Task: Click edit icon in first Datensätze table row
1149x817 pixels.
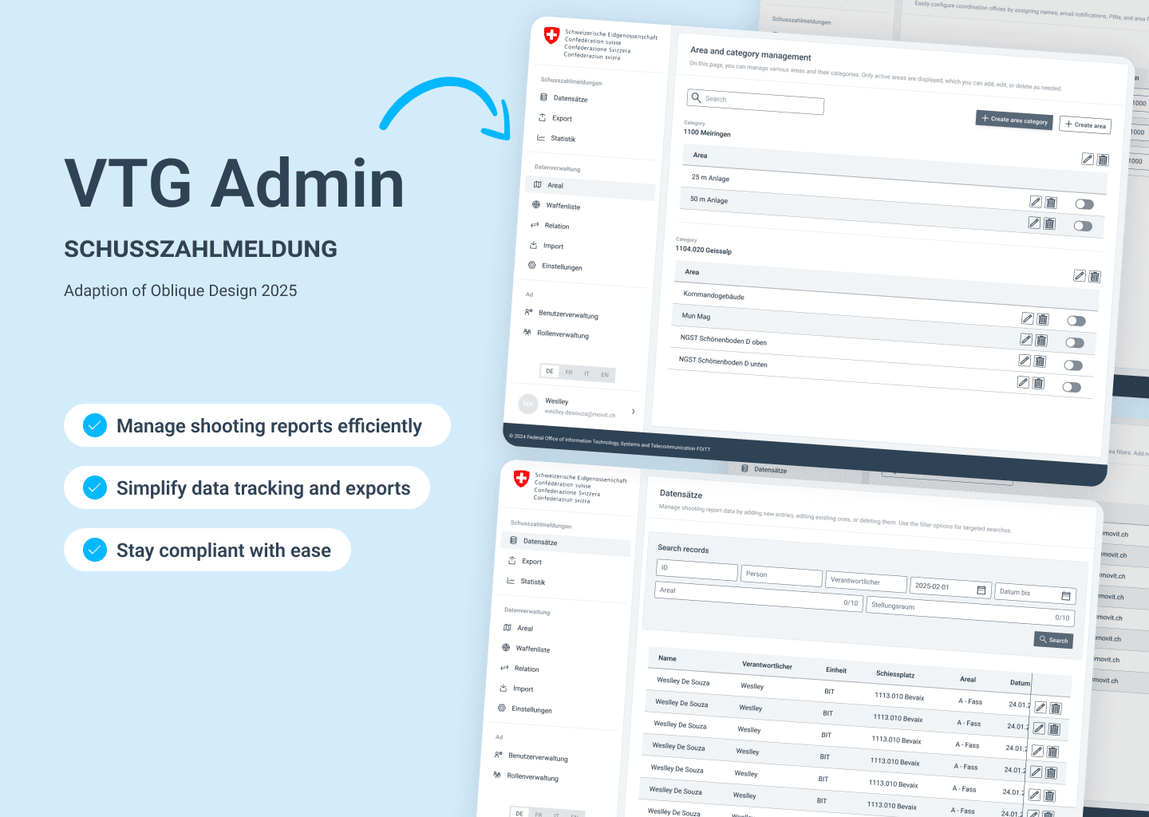Action: pyautogui.click(x=1040, y=708)
